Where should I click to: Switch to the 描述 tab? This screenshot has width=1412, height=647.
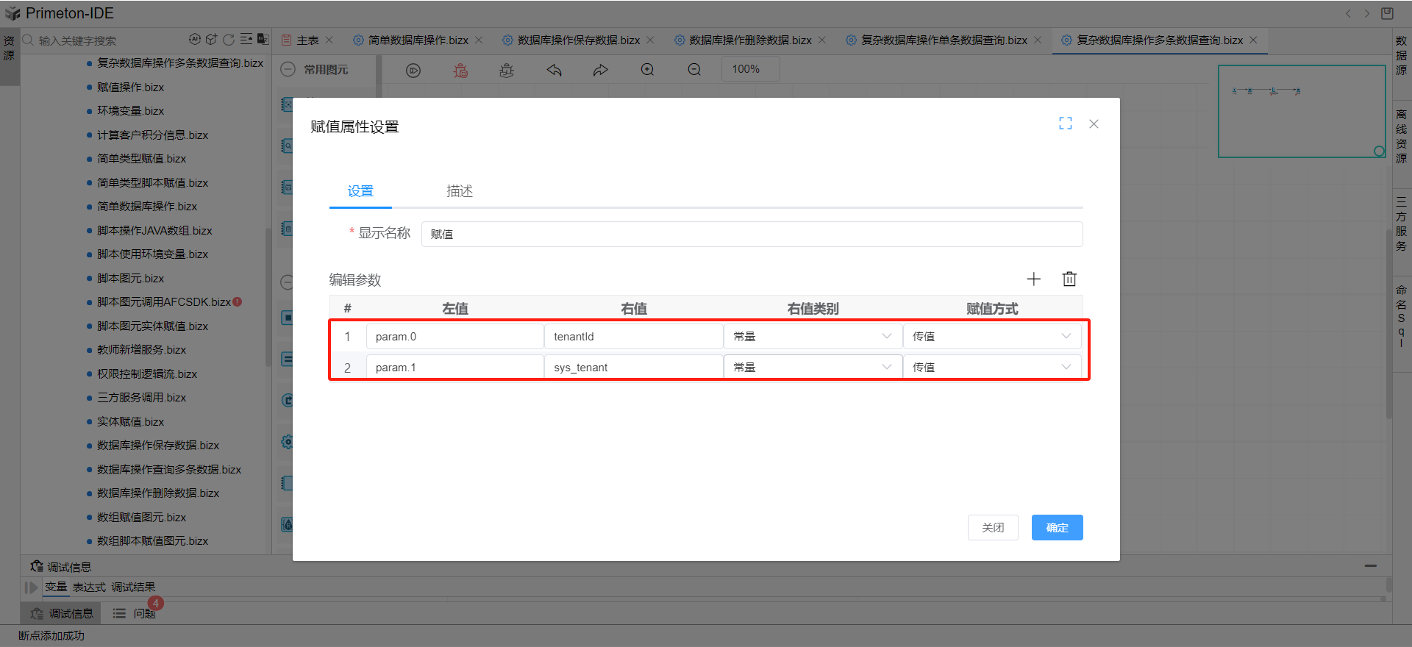(460, 191)
